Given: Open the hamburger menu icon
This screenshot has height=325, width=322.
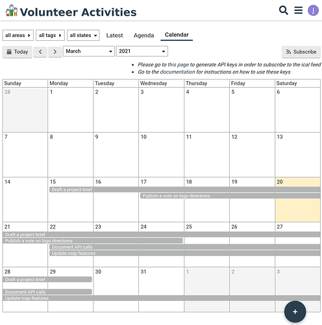Looking at the screenshot, I should pos(299,10).
